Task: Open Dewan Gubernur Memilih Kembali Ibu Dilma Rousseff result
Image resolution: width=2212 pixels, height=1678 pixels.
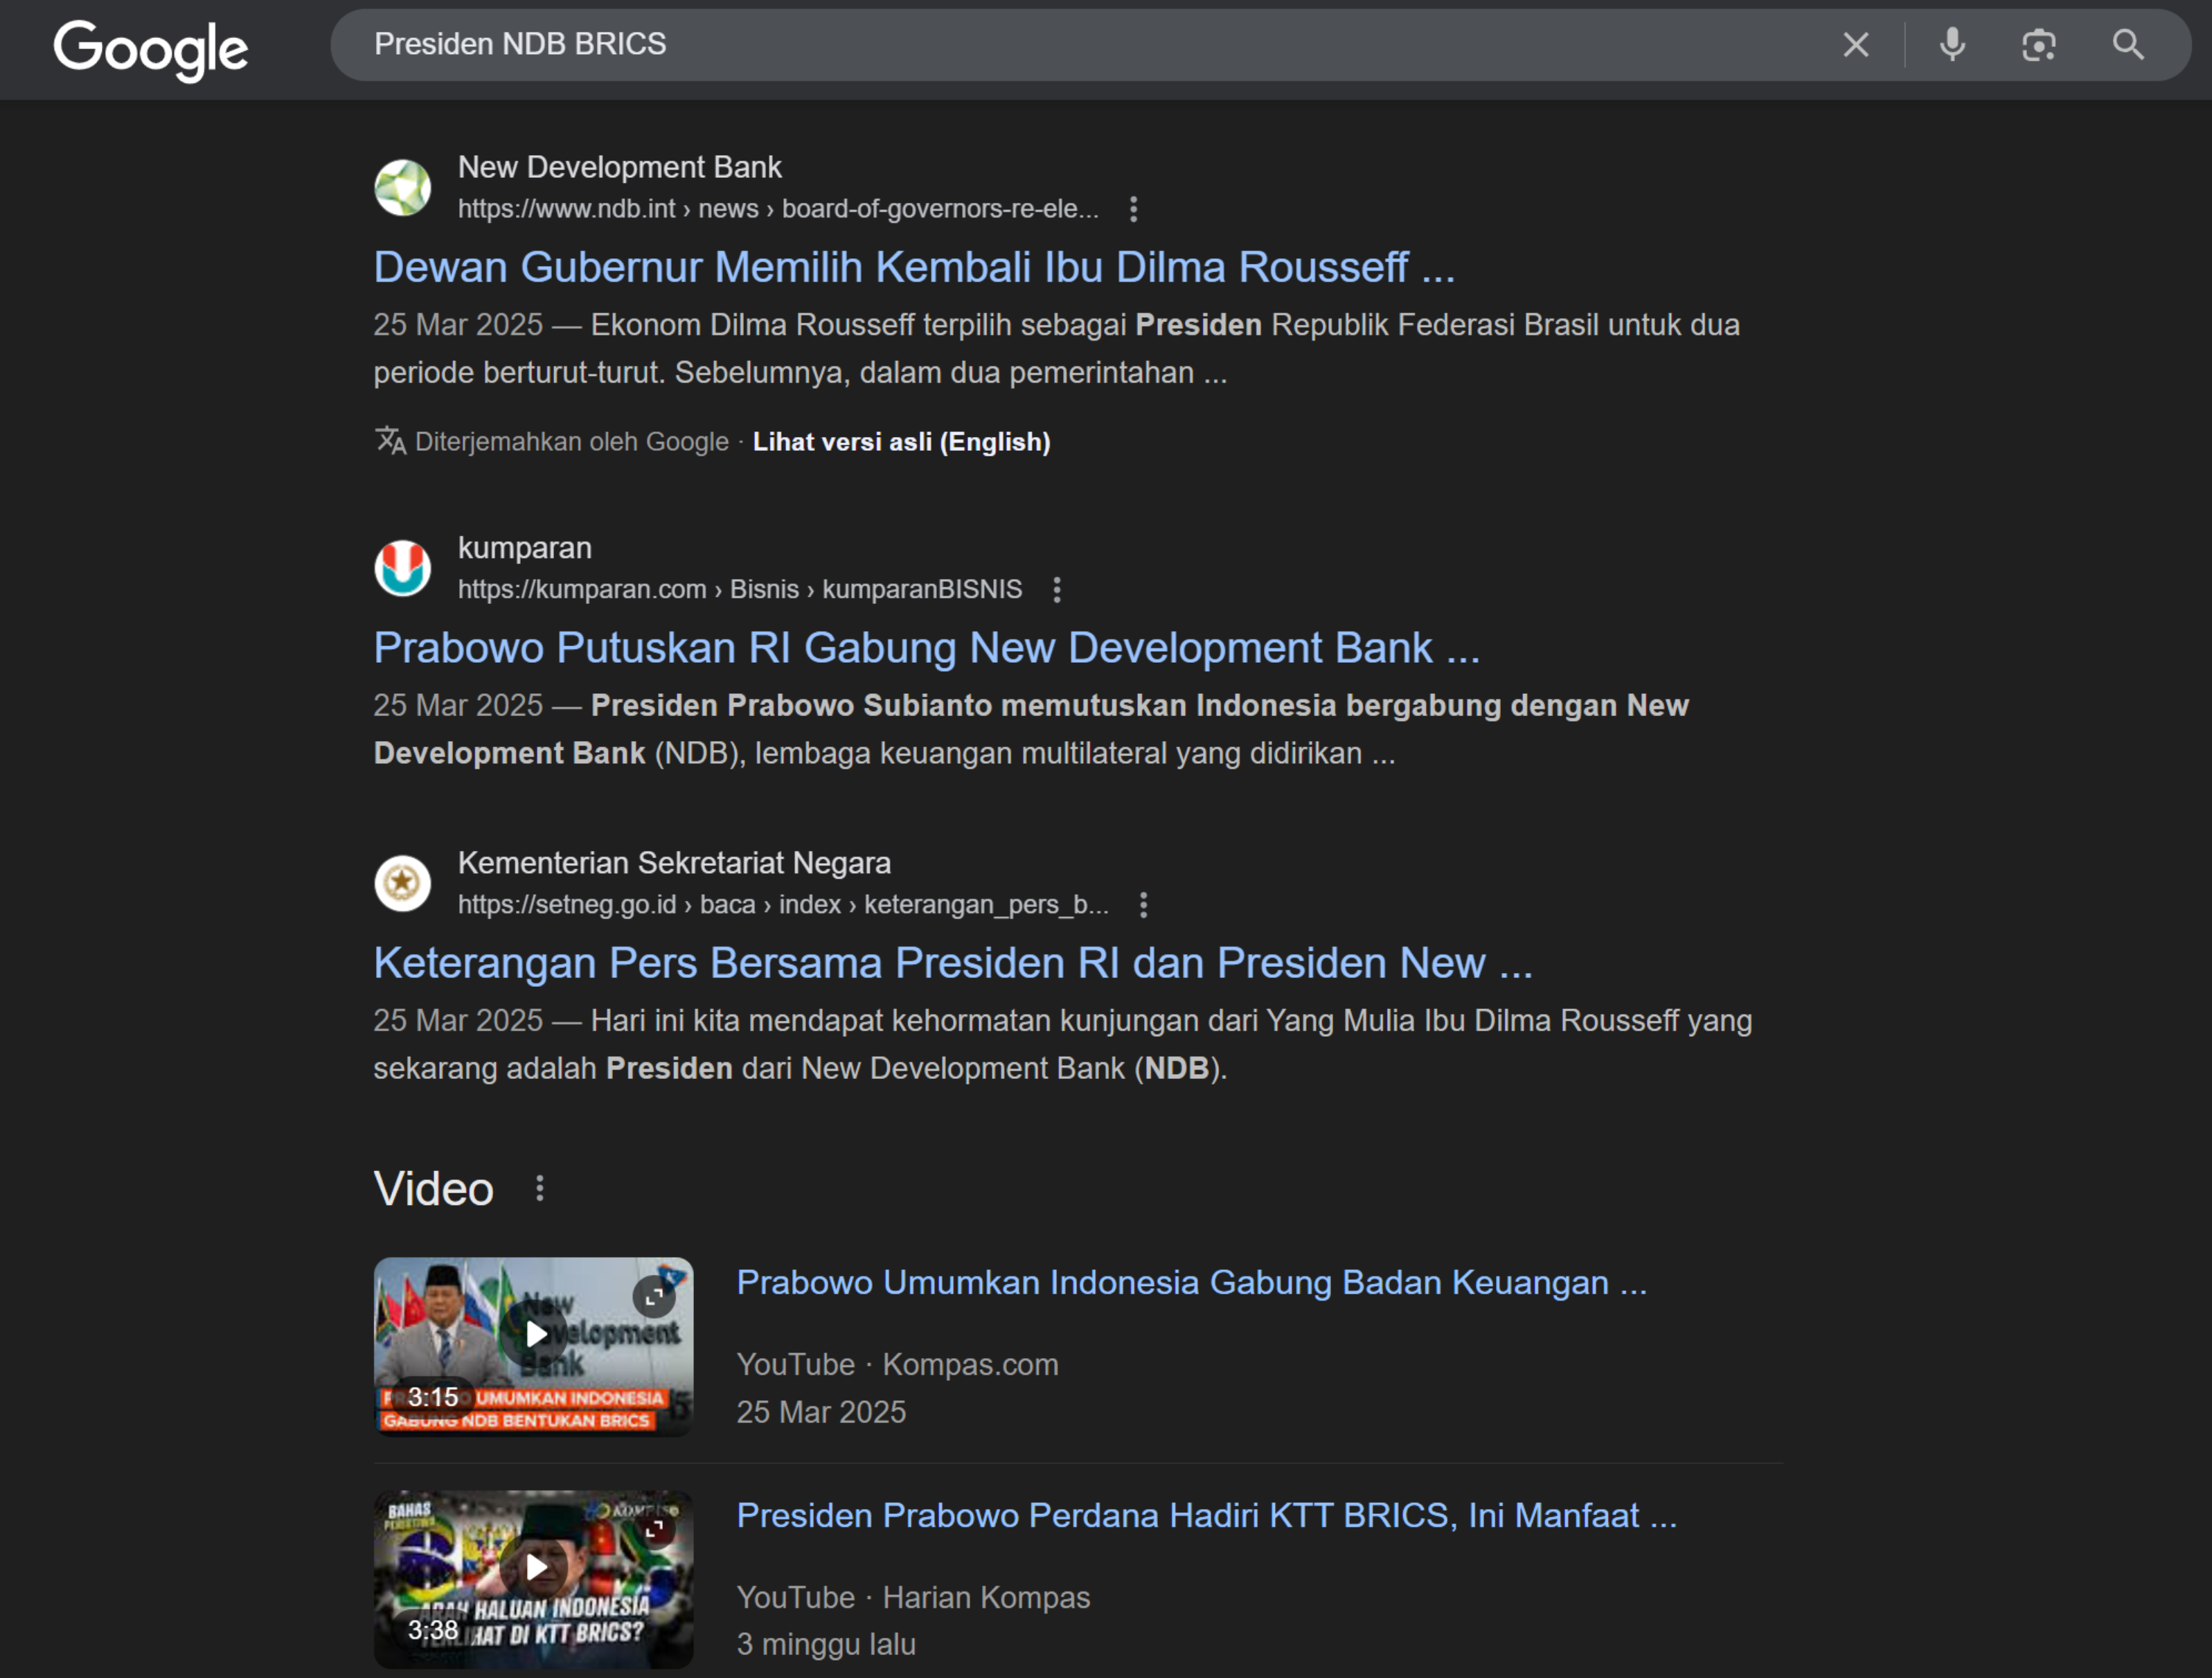Action: tap(914, 267)
